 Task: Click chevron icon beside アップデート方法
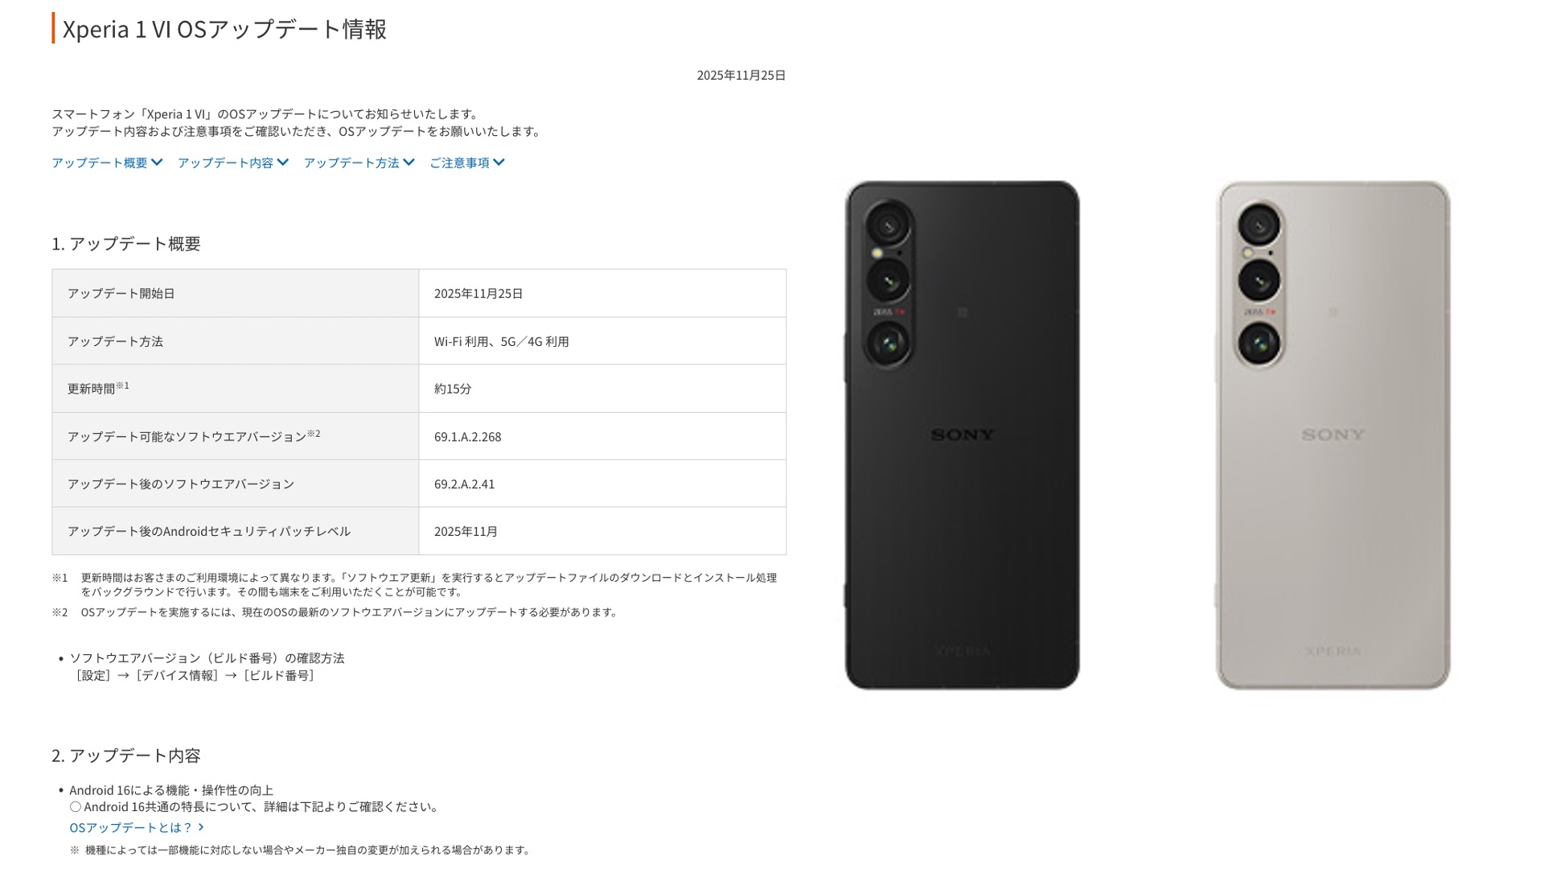(409, 163)
